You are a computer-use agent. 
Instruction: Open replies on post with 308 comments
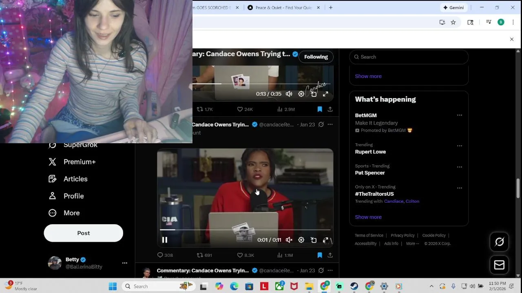[x=165, y=255]
